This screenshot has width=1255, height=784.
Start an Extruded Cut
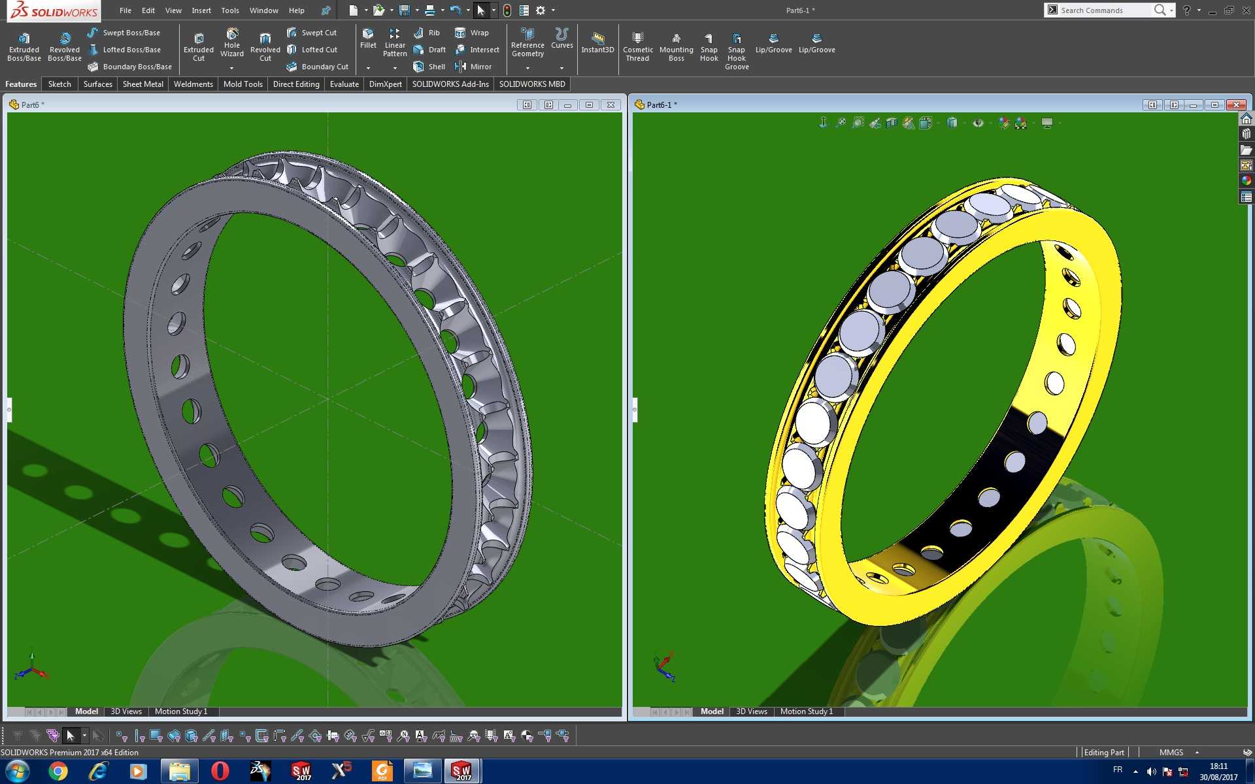(199, 46)
